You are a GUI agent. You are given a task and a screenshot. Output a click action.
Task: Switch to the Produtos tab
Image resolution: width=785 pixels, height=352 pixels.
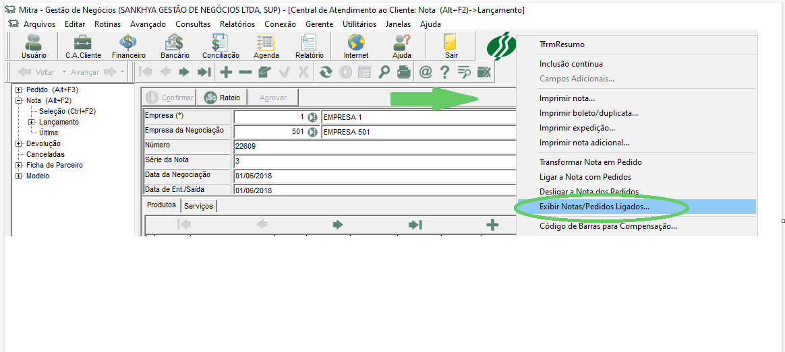click(161, 205)
